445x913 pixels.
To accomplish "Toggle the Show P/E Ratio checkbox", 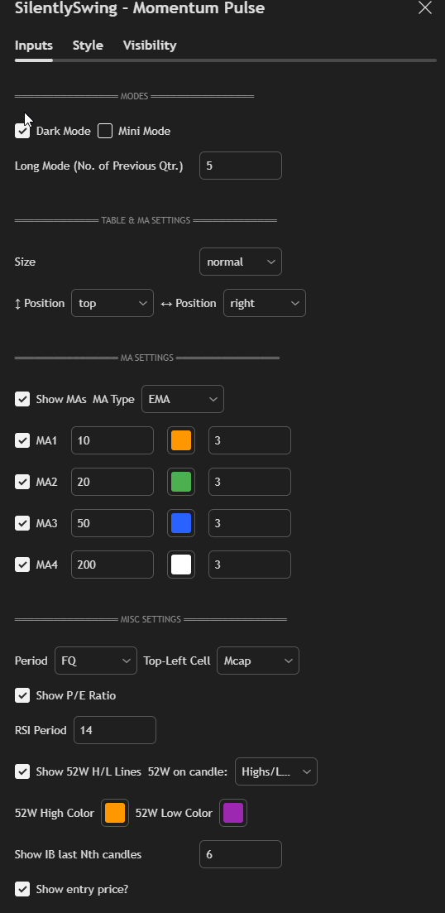I will [22, 696].
